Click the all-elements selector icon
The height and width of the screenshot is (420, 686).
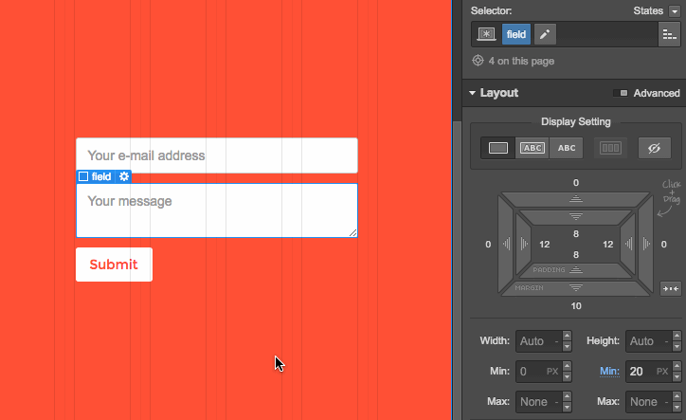pos(486,34)
